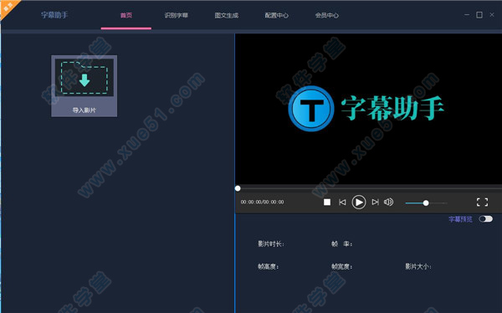Image resolution: width=502 pixels, height=313 pixels.
Task: Close the 字幕助手 window
Action: point(492,15)
